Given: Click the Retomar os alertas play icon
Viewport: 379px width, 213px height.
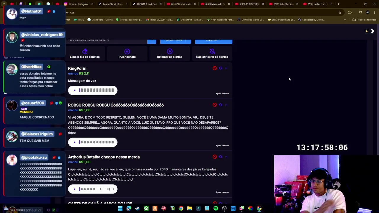Looking at the screenshot, I should click(169, 51).
